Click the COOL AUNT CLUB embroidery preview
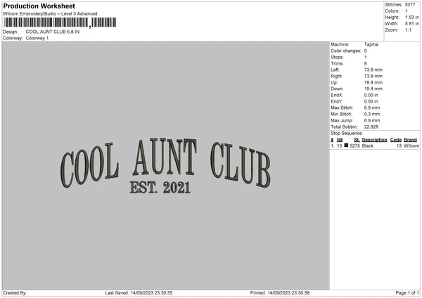 tap(165, 163)
